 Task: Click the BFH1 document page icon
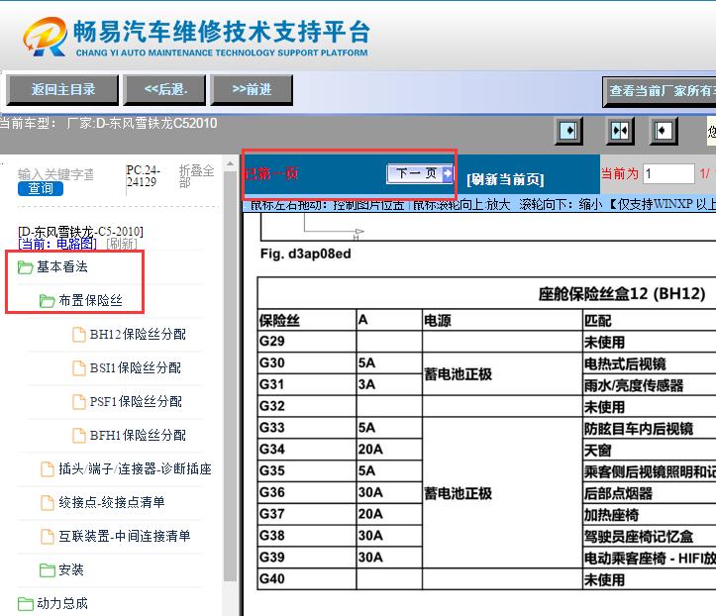[79, 435]
